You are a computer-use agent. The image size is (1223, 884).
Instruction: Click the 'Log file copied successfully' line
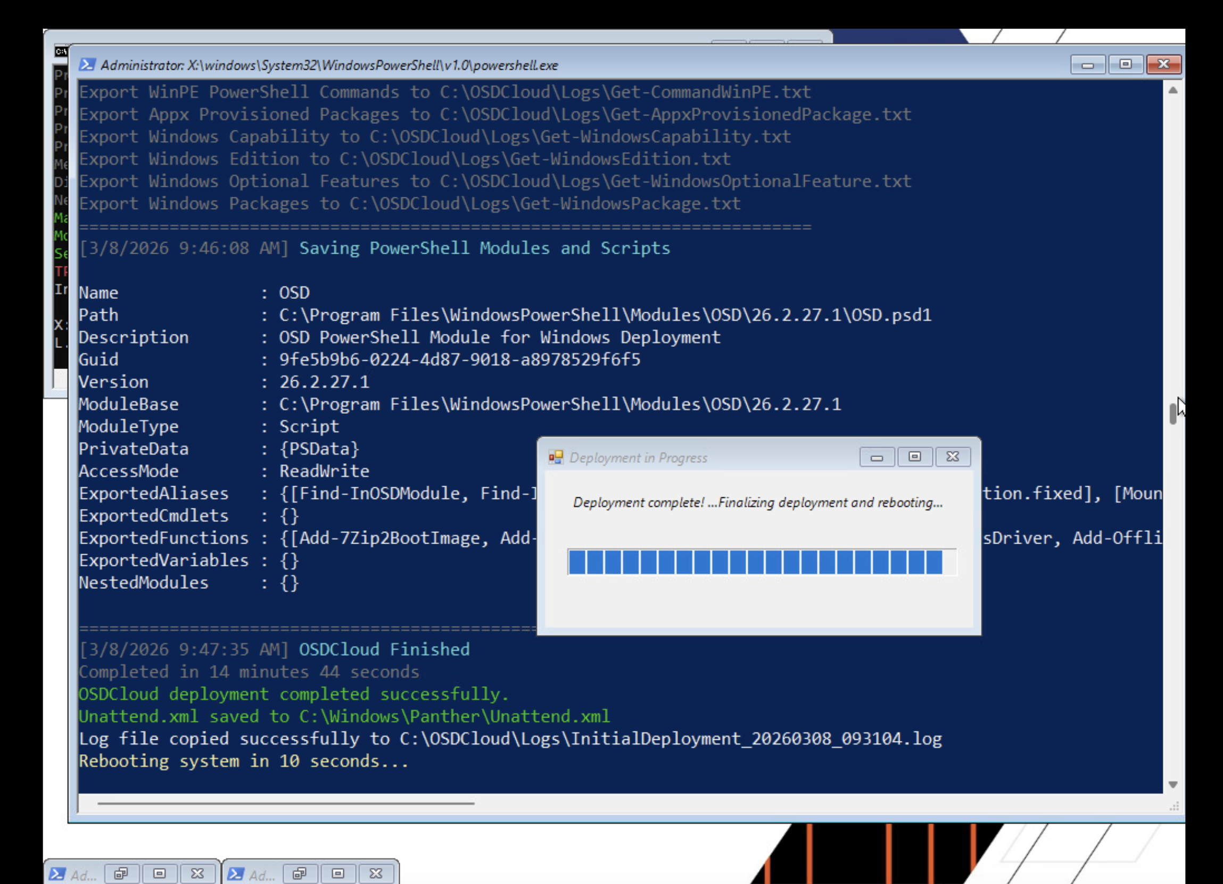coord(510,739)
